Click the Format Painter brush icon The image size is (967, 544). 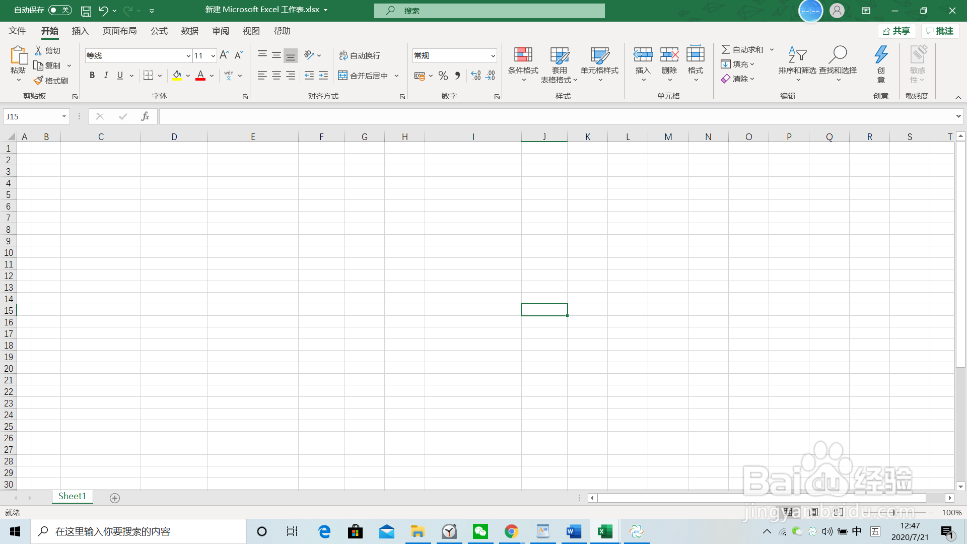tap(39, 81)
